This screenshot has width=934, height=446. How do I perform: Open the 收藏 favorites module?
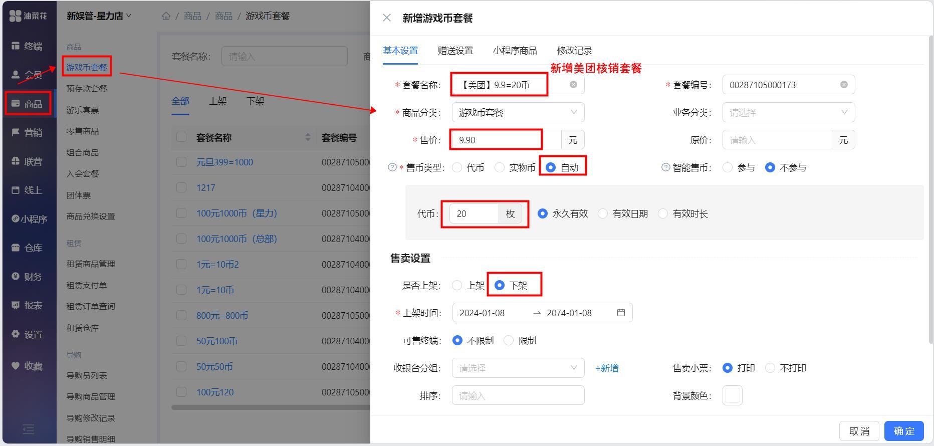coord(28,366)
